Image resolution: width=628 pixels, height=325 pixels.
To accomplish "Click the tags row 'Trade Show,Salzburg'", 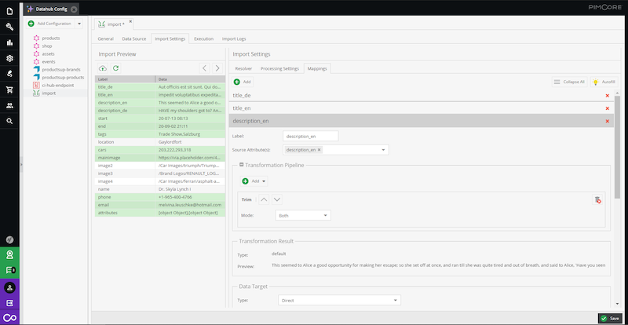I will pyautogui.click(x=160, y=134).
